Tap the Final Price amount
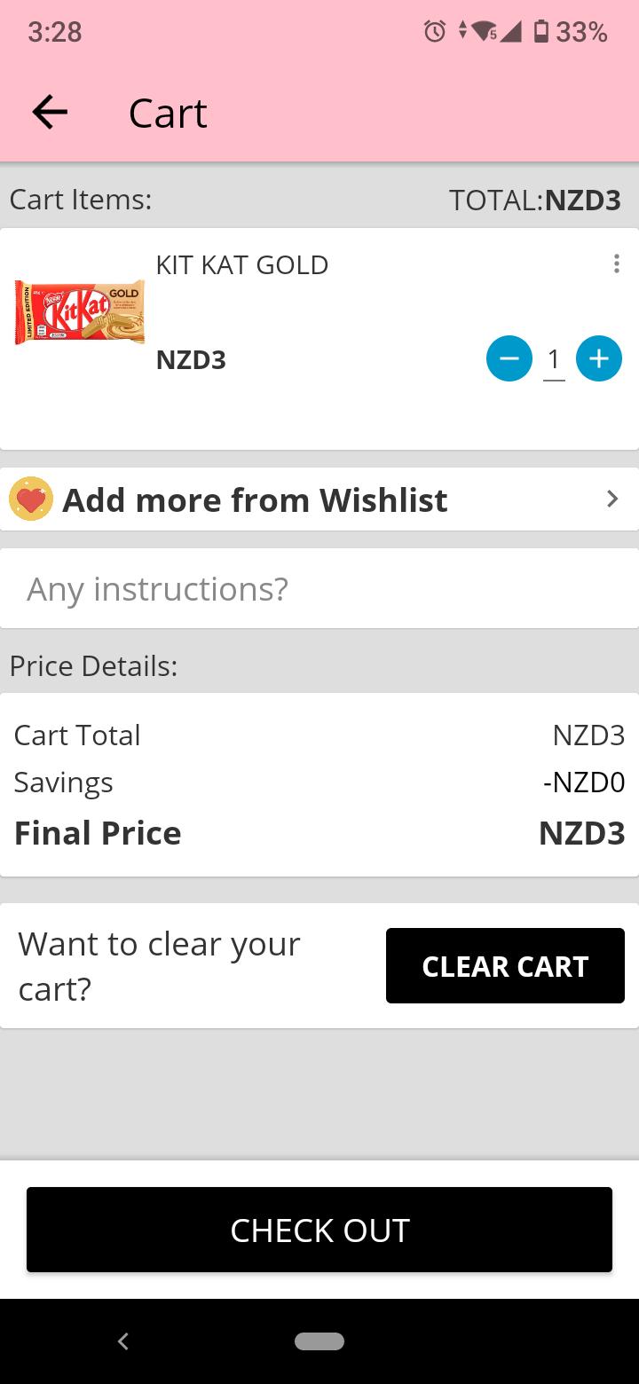The width and height of the screenshot is (639, 1384). pos(582,833)
